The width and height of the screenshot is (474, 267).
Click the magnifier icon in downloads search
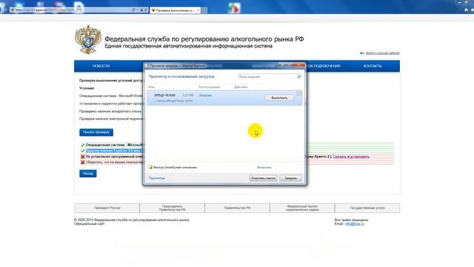(299, 77)
